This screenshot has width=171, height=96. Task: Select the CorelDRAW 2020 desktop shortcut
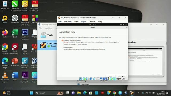pos(15,6)
